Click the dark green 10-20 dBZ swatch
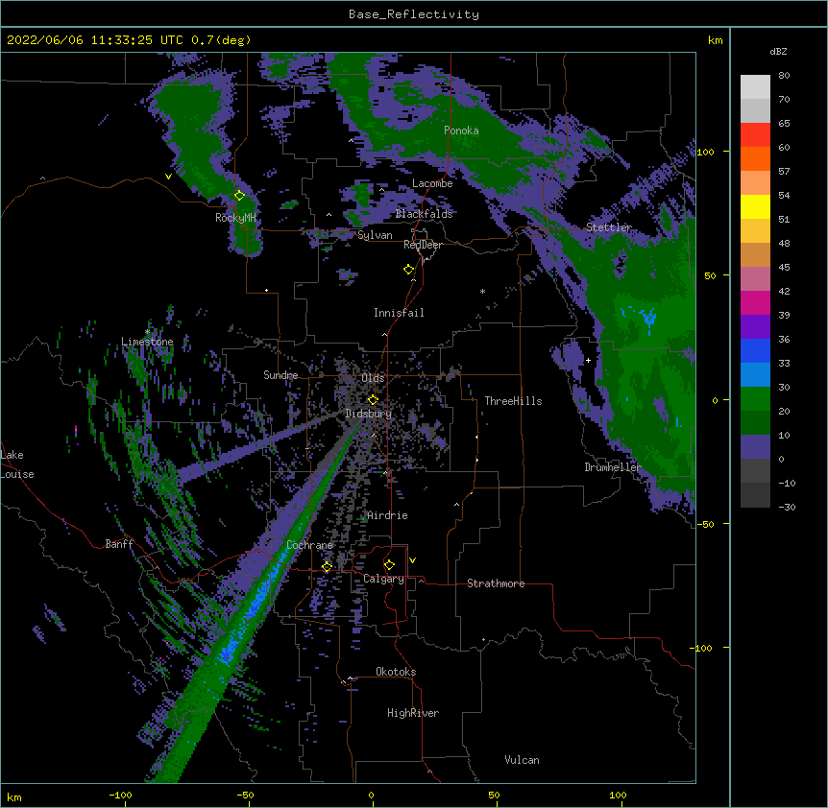This screenshot has width=828, height=808. [x=755, y=423]
